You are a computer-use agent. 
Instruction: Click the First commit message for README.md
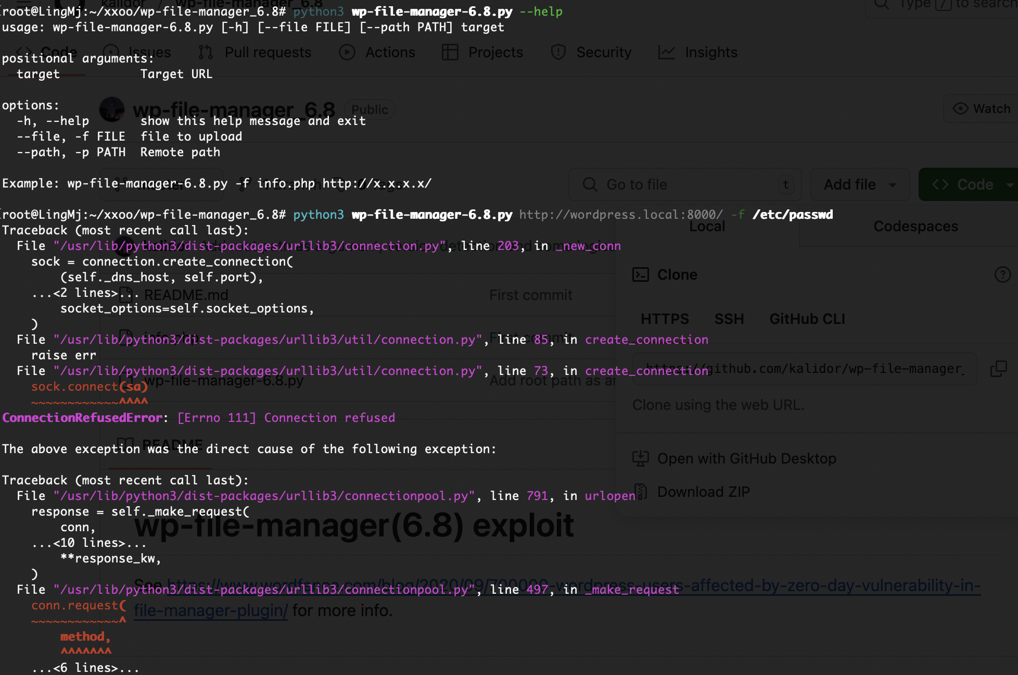pyautogui.click(x=531, y=295)
